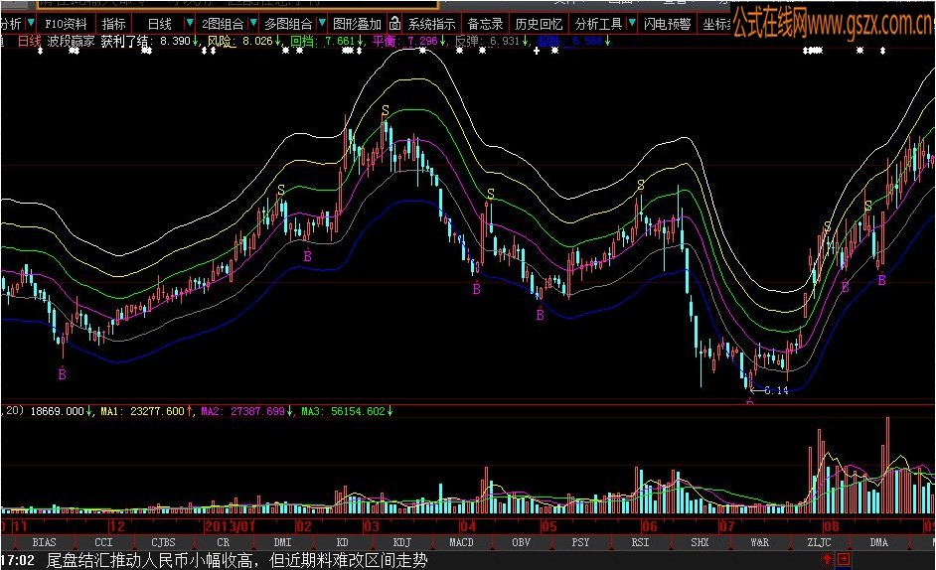The height and width of the screenshot is (570, 936).
Task: Click the 2013/01 date marker on the time axis
Action: click(x=230, y=526)
